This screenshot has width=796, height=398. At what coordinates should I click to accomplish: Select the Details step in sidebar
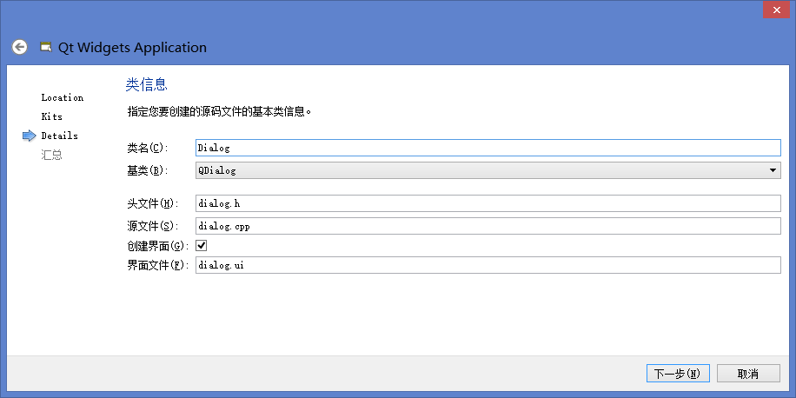pos(59,136)
